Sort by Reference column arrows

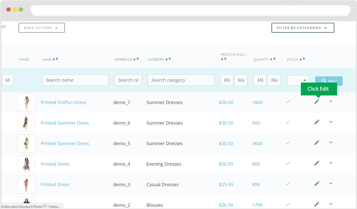click(x=136, y=59)
